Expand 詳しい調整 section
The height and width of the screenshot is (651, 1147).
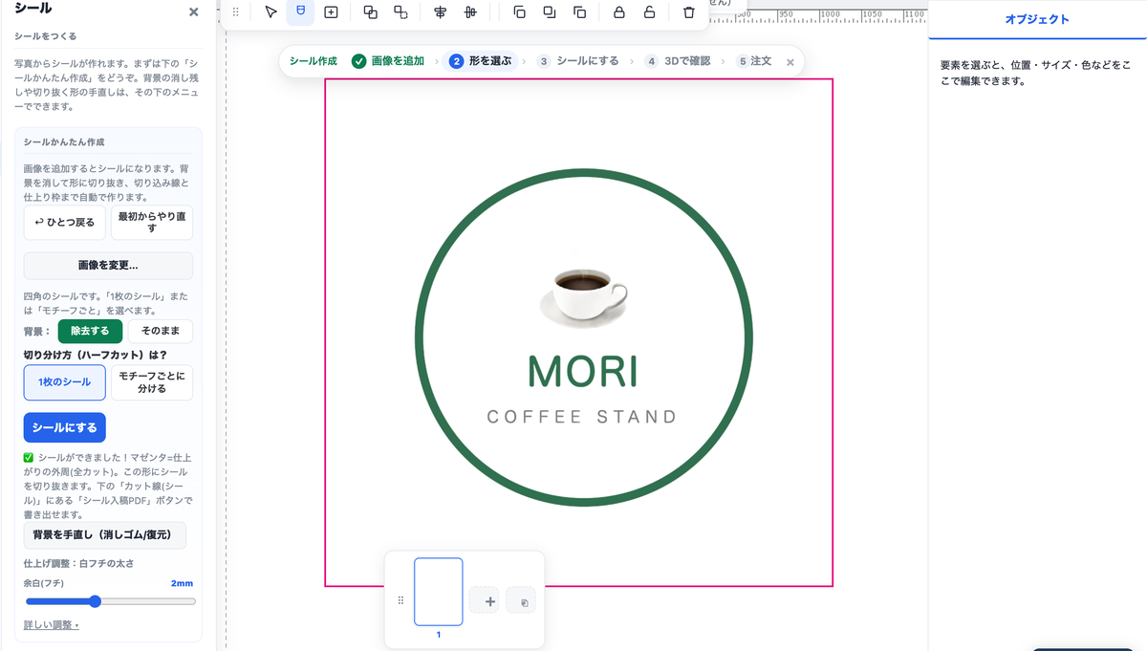[x=52, y=625]
